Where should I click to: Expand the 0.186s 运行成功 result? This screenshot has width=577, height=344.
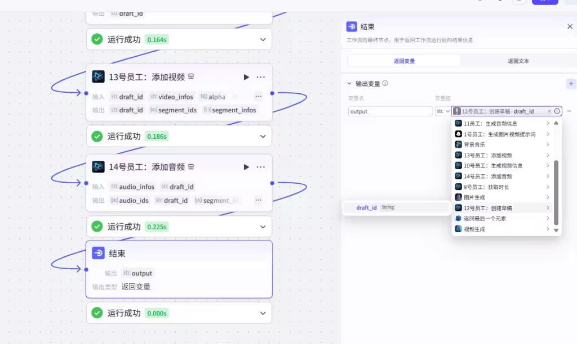pos(263,136)
